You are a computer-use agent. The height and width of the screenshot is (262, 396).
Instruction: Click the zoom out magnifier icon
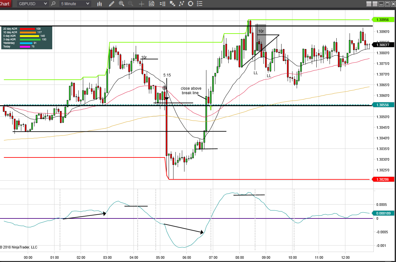point(131,4)
